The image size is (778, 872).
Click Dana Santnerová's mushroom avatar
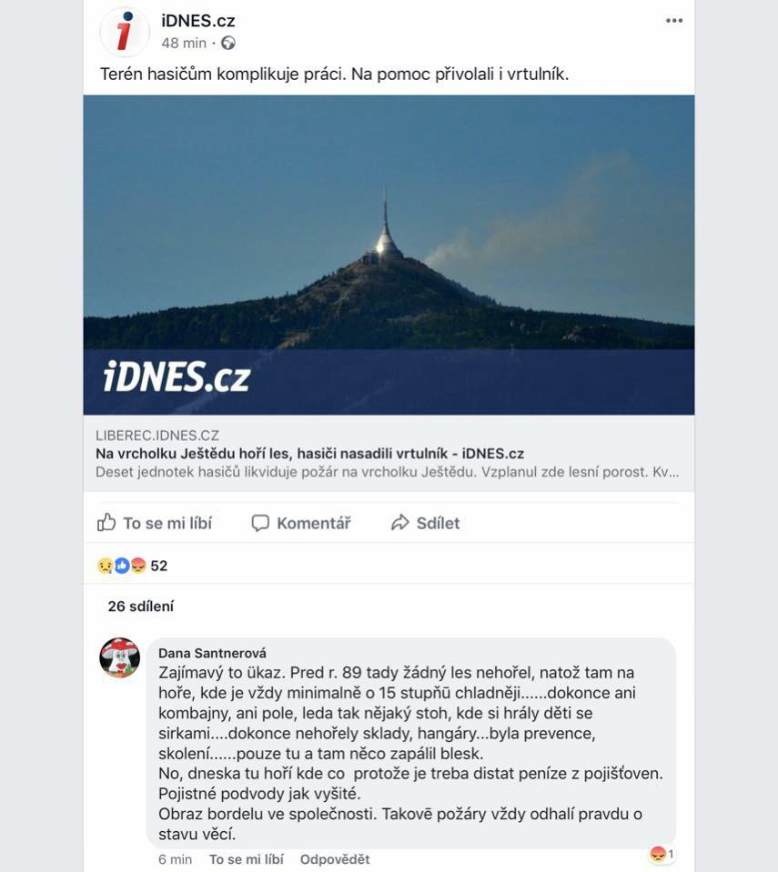click(119, 657)
